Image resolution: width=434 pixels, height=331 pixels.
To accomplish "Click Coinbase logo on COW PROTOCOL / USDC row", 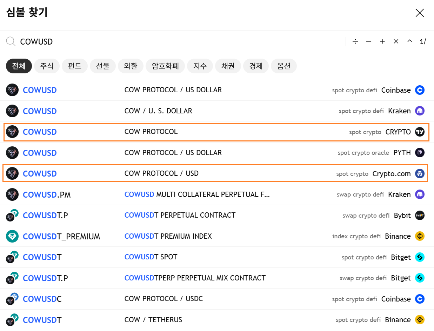I will [x=420, y=299].
